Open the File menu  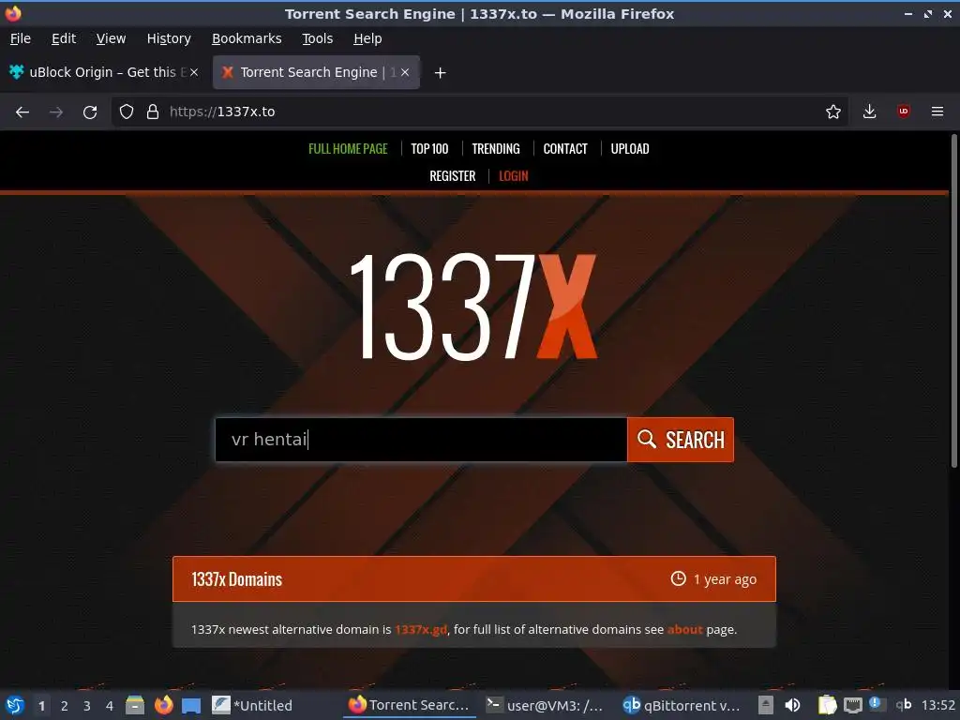click(21, 38)
